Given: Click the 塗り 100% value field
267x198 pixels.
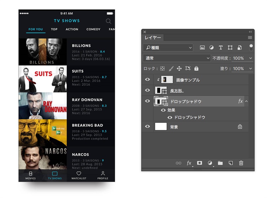Looking at the screenshot, I should (238, 69).
